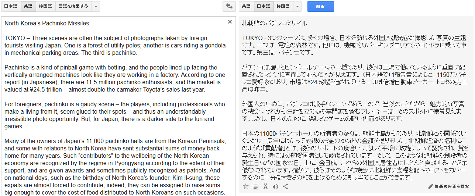Click the pencil icon to suggest an edit
The height and width of the screenshot is (196, 475).
[430, 186]
